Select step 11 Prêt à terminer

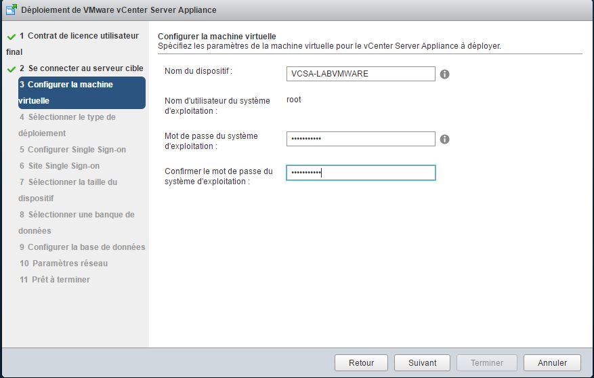(x=55, y=280)
